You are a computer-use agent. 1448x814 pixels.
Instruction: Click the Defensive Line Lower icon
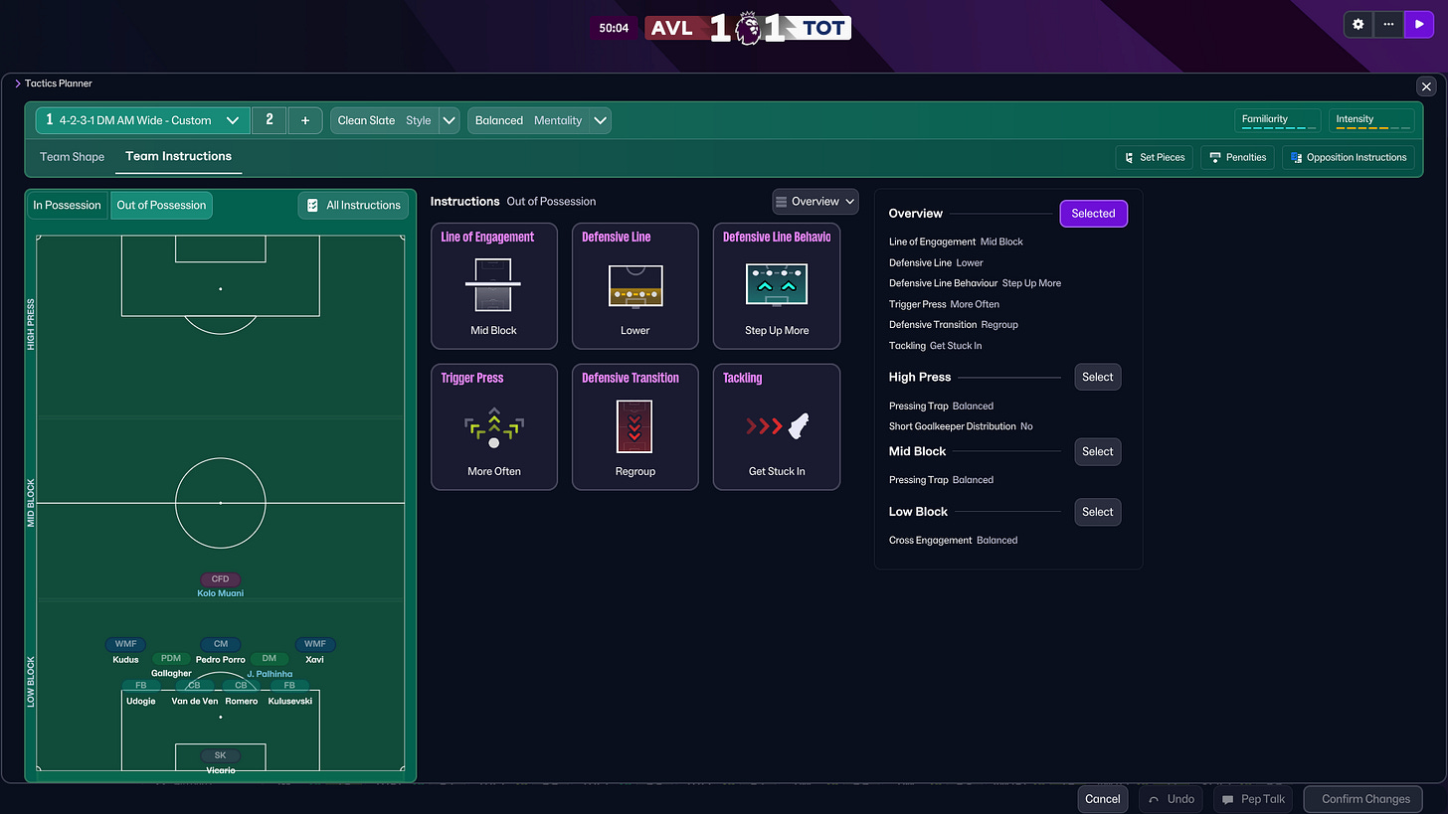coord(635,285)
